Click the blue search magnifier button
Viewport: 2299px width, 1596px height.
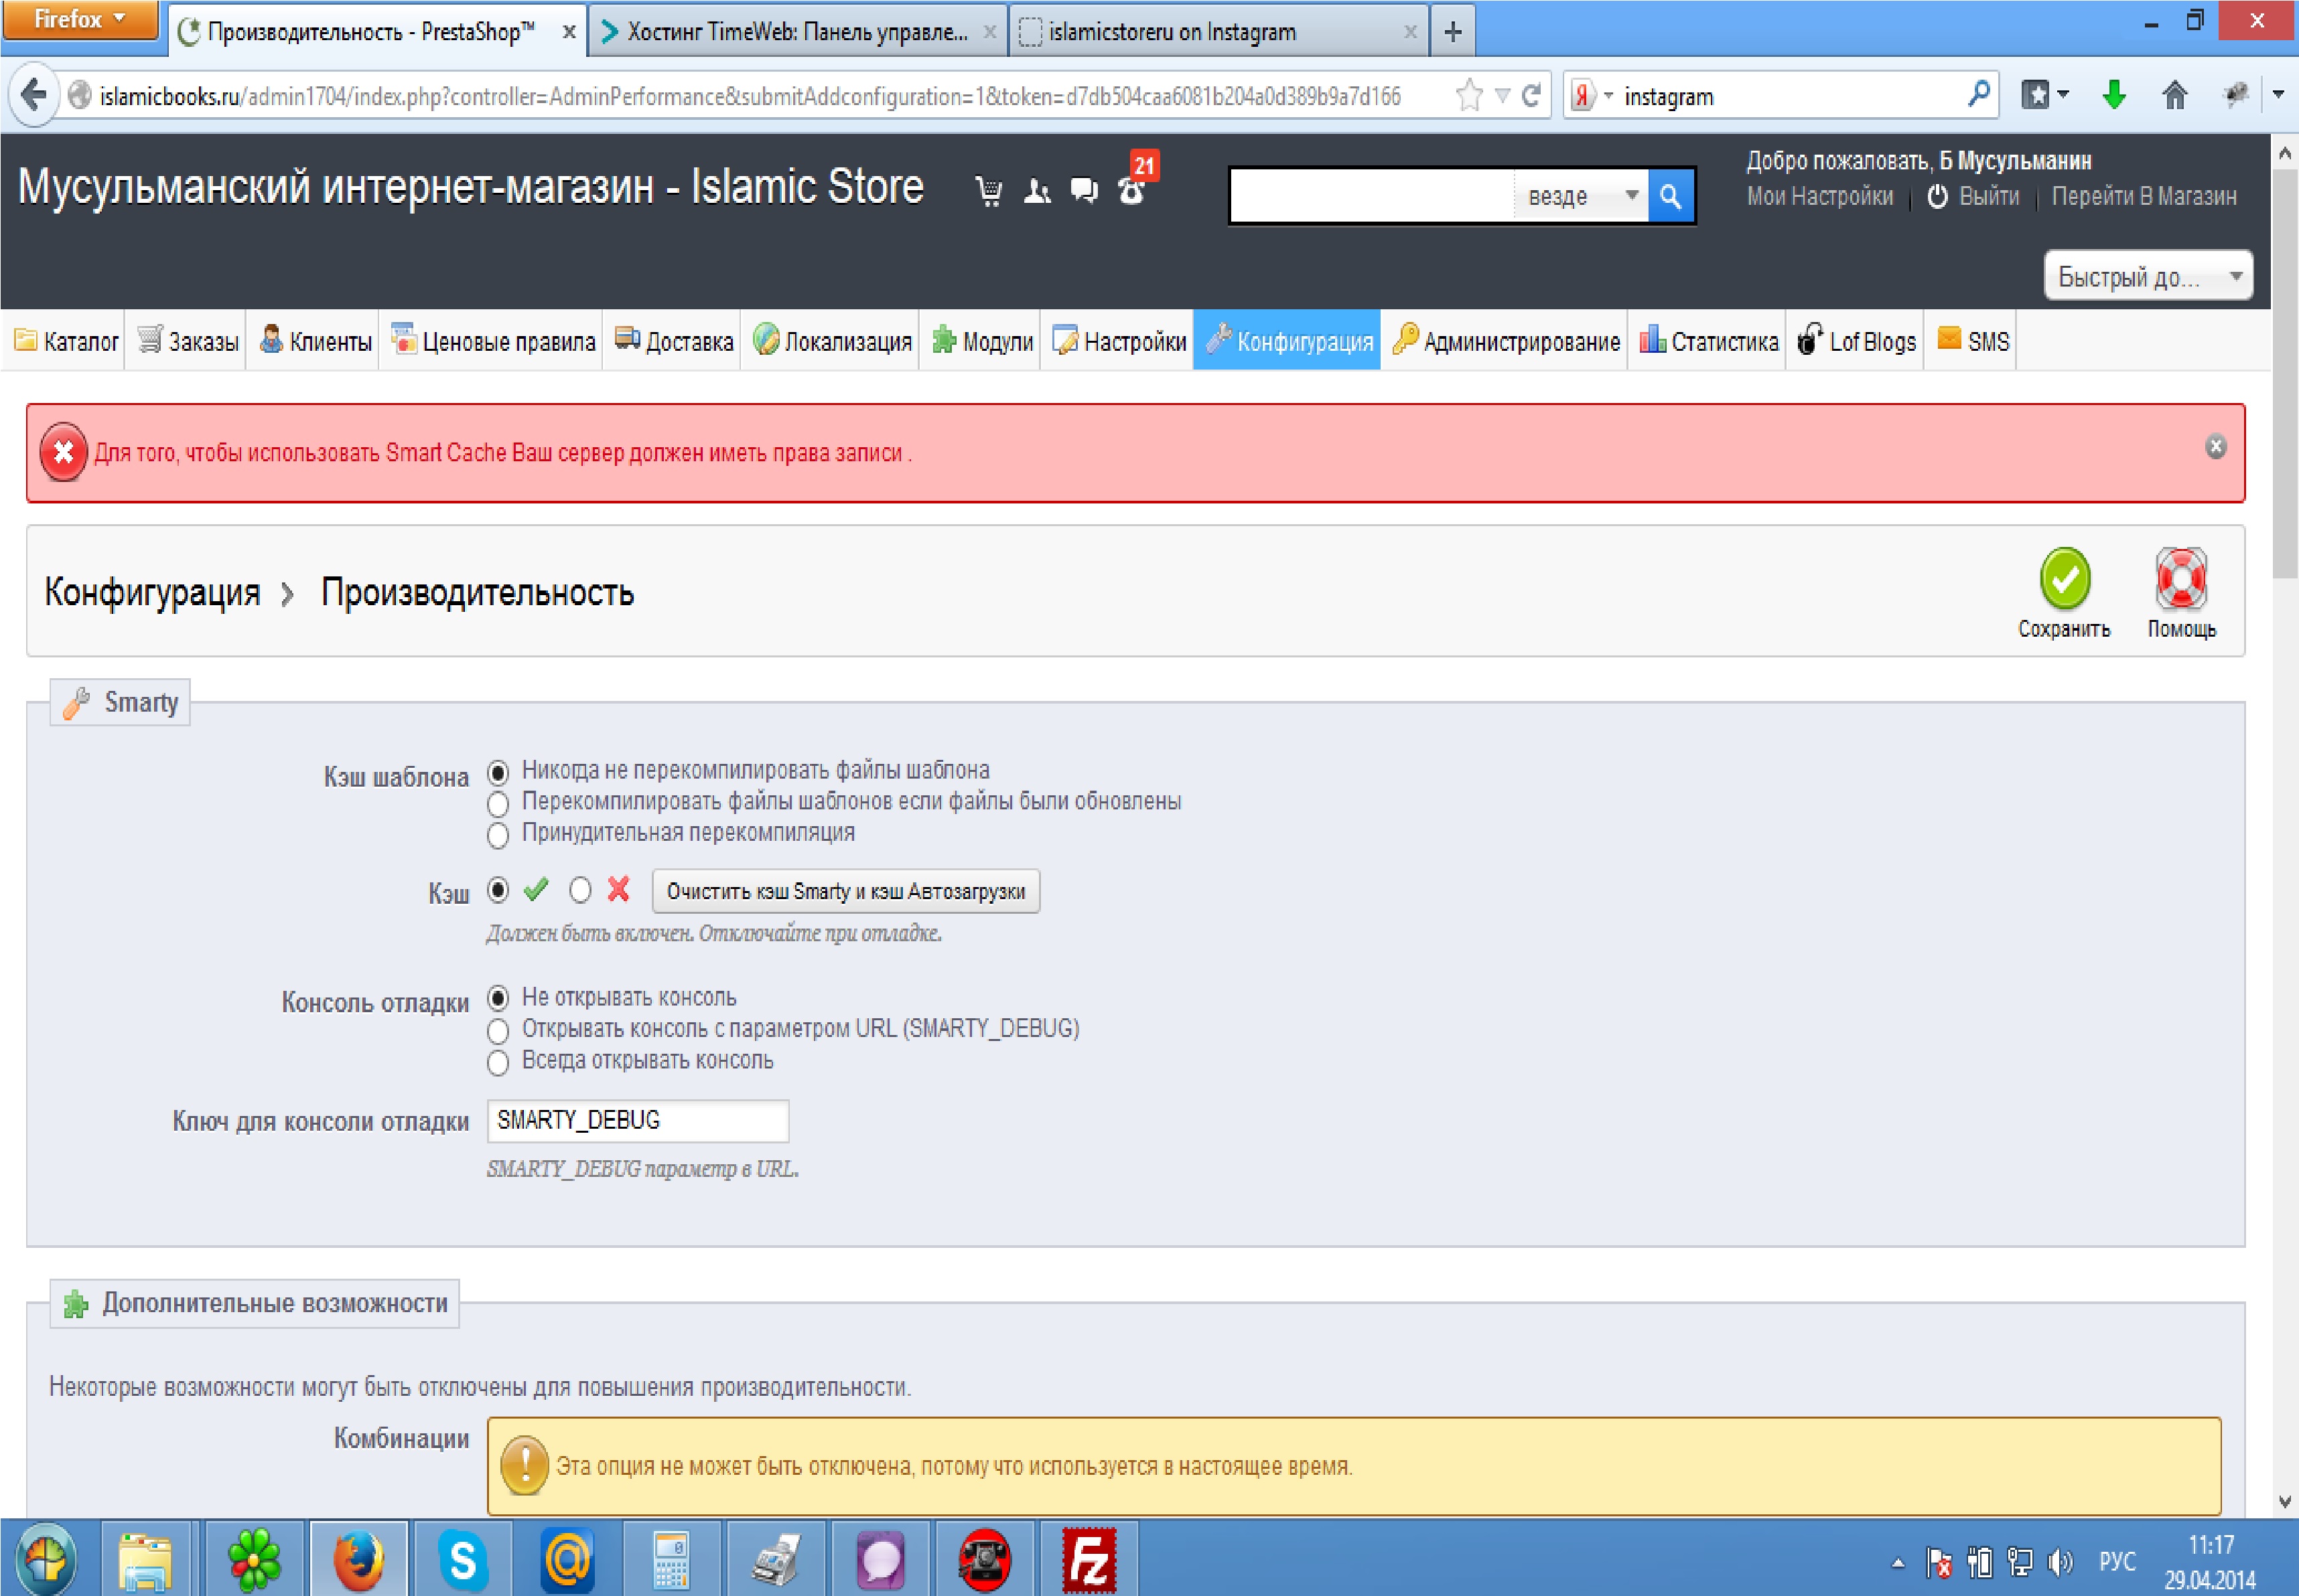click(x=1670, y=196)
